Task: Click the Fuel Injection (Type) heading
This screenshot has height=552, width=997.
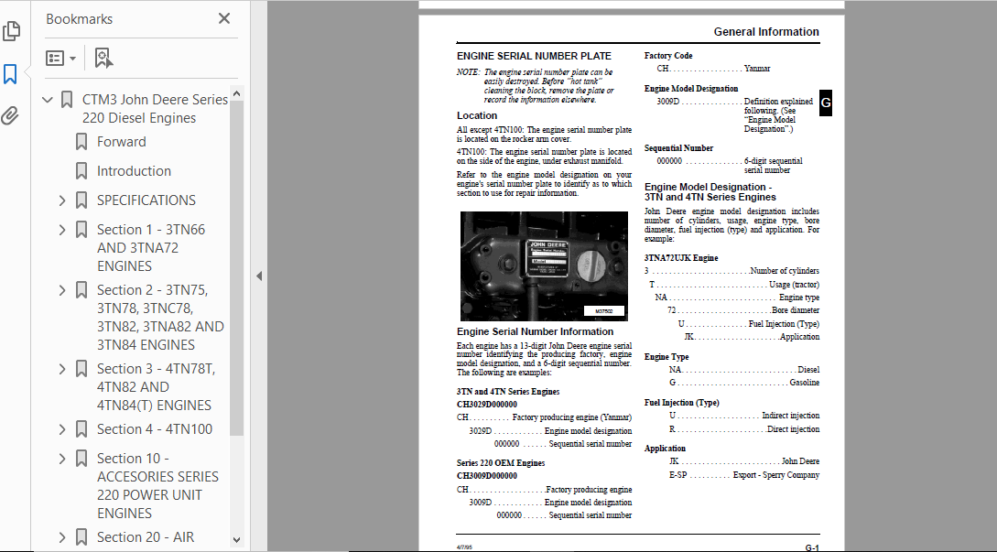Action: coord(682,403)
